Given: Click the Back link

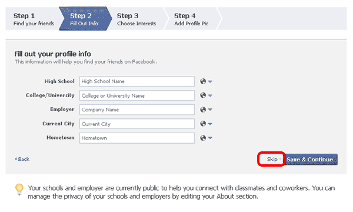Looking at the screenshot, I should tap(22, 159).
